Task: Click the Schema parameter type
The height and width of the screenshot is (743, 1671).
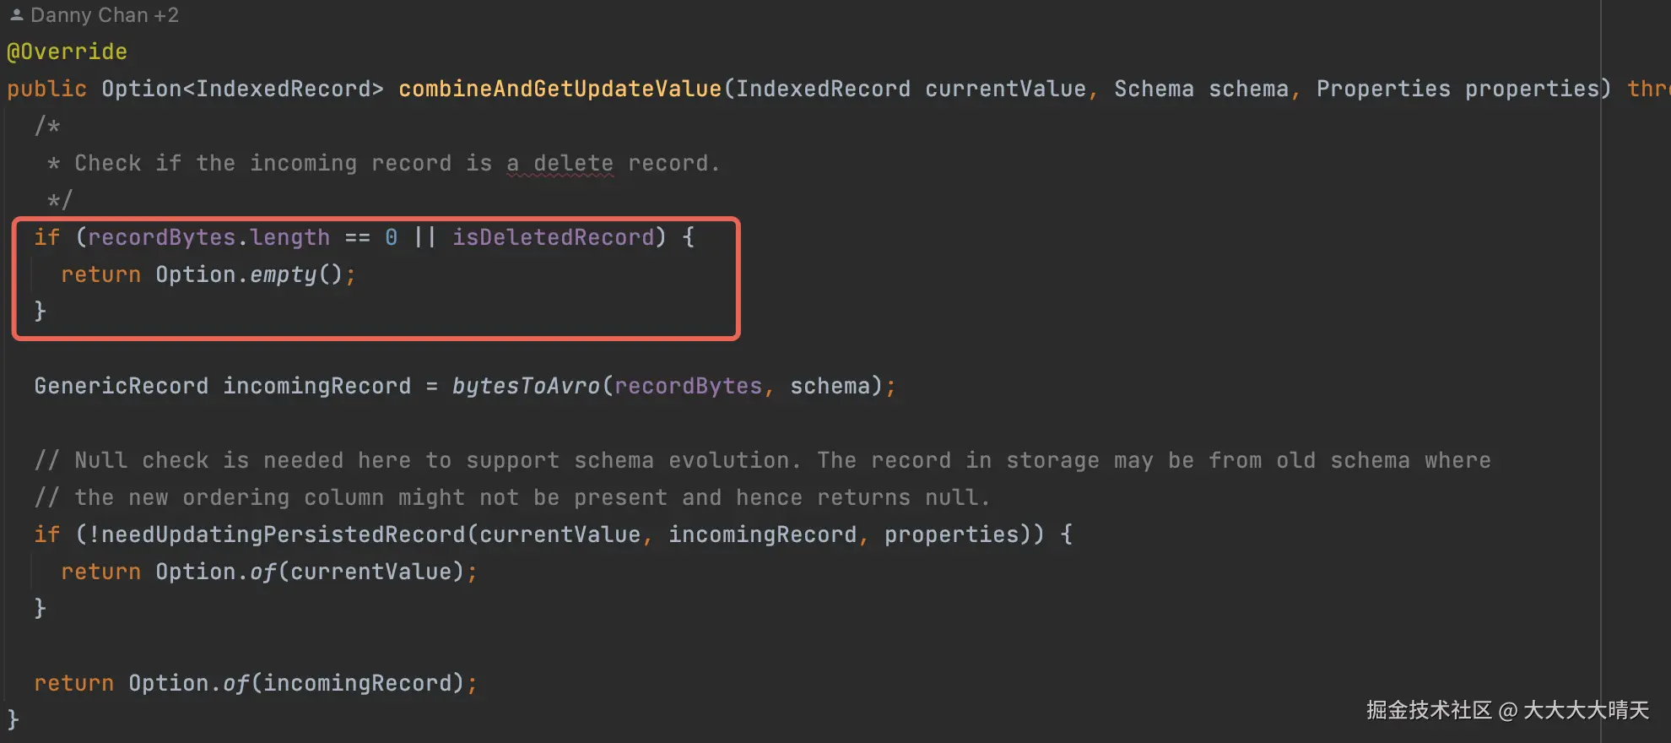Action: [x=1154, y=89]
